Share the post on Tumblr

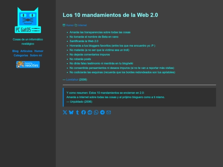click(x=78, y=112)
